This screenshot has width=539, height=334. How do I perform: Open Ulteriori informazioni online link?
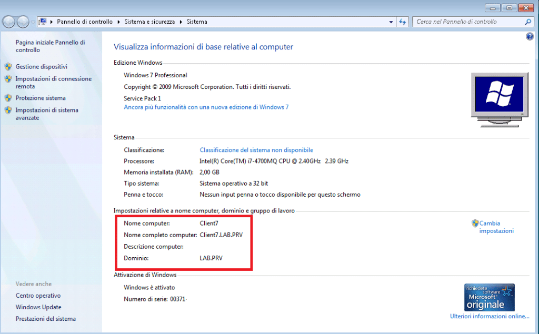point(490,316)
